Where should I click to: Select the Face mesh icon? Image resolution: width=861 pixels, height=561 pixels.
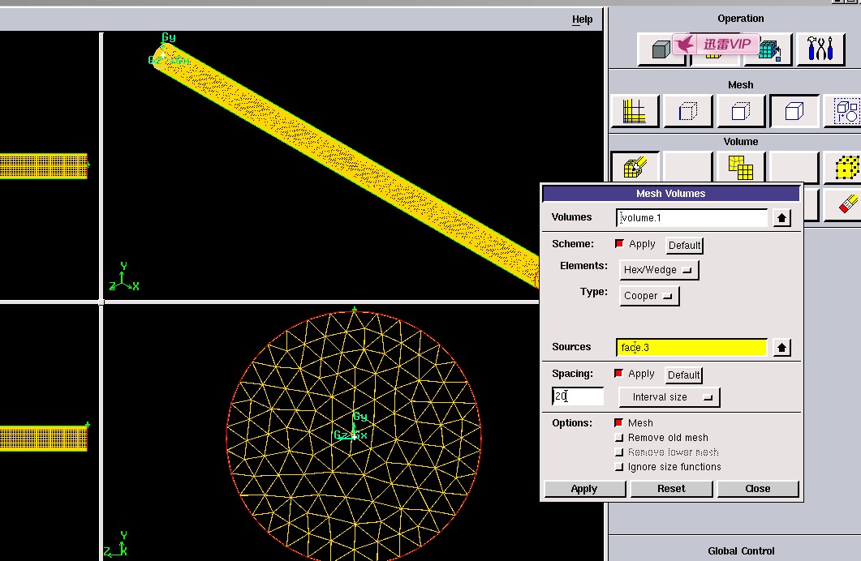coord(741,111)
